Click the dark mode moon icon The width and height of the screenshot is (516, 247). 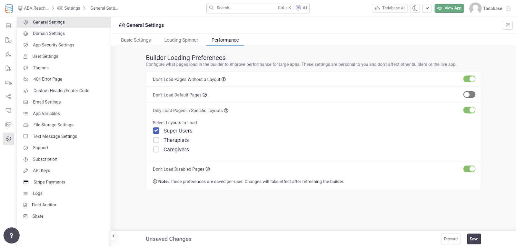point(415,8)
